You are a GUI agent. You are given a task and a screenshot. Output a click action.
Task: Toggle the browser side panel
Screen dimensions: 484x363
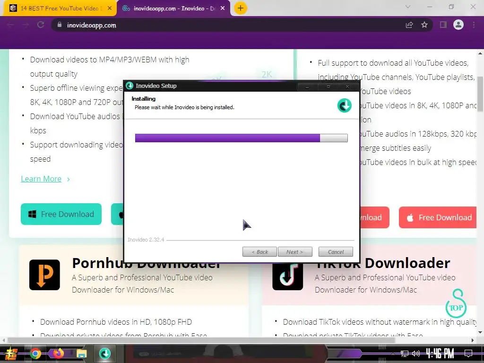click(x=443, y=25)
